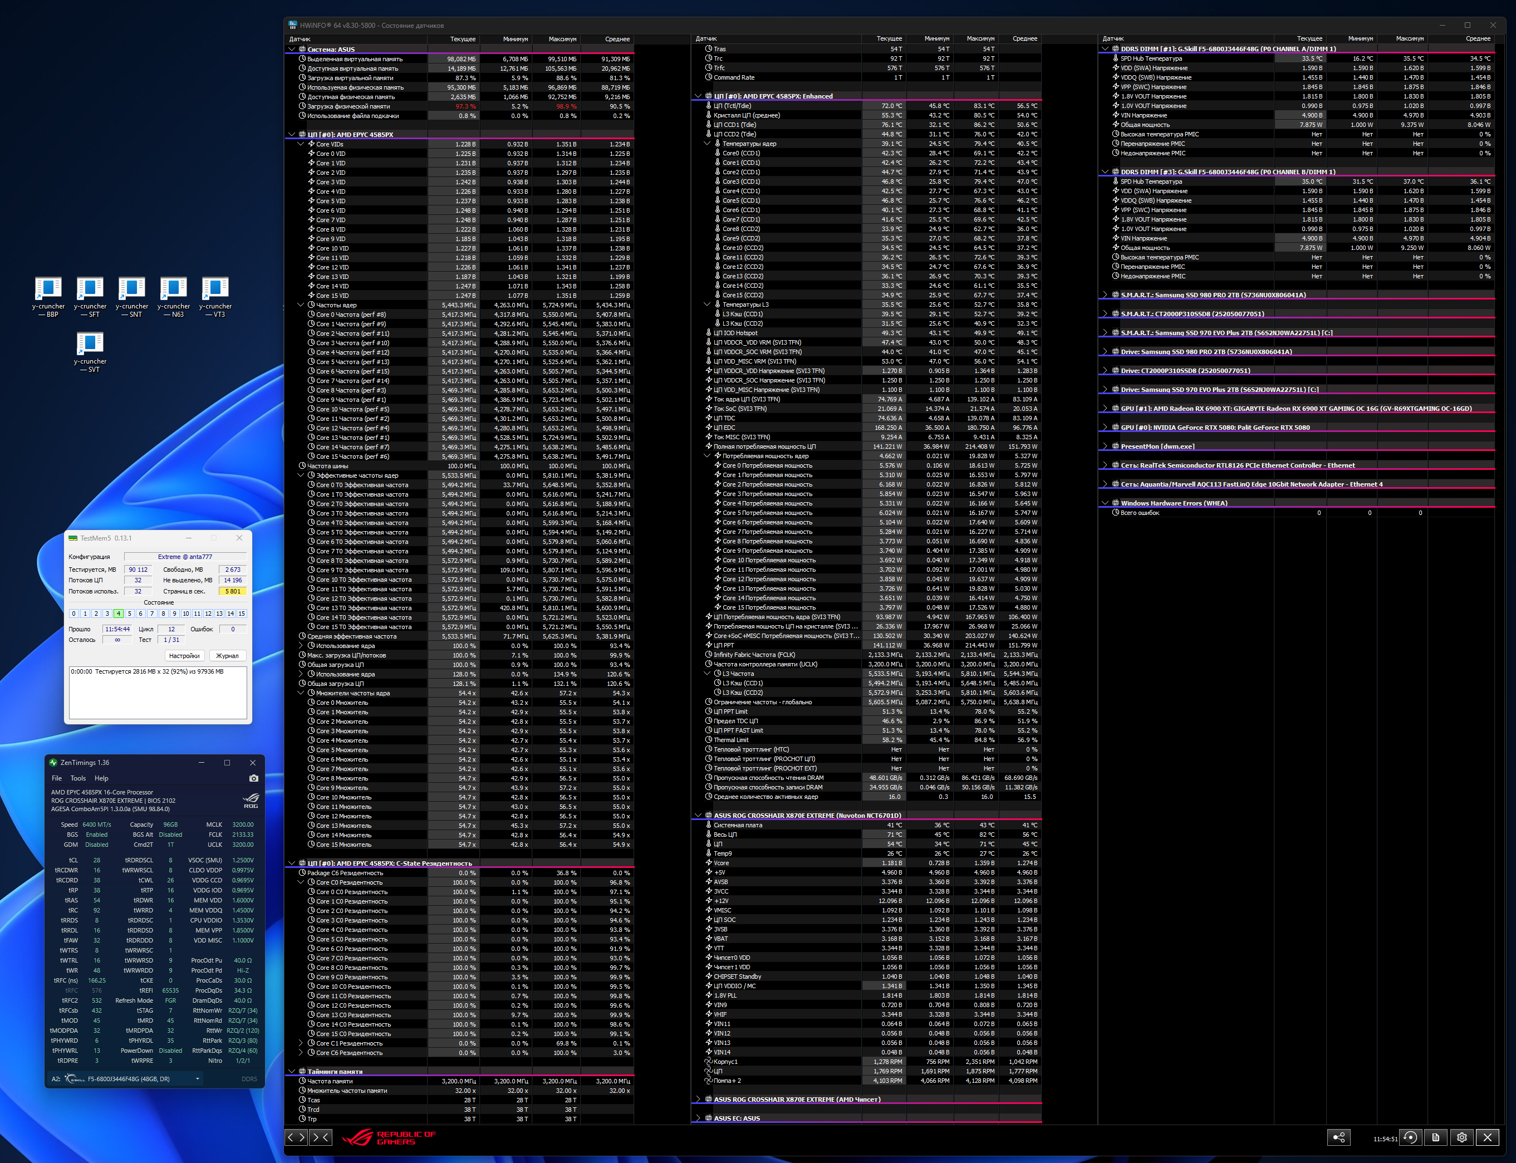
Task: Click the Настройки button in TestMem5
Action: [x=184, y=656]
